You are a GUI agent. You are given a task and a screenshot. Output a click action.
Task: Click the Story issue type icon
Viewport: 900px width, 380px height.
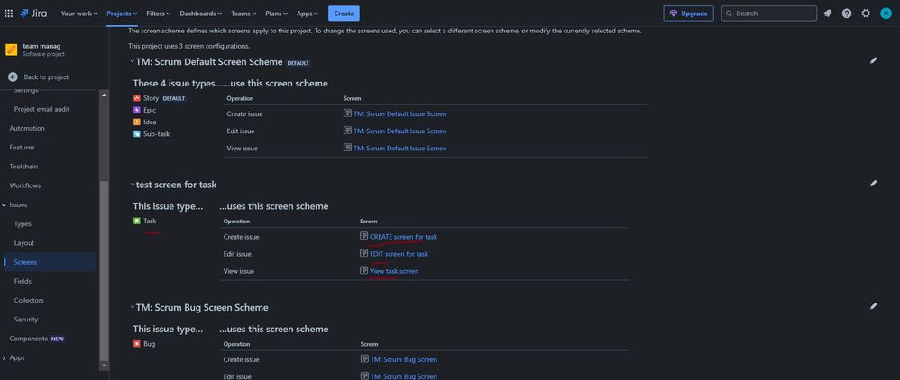(x=136, y=98)
